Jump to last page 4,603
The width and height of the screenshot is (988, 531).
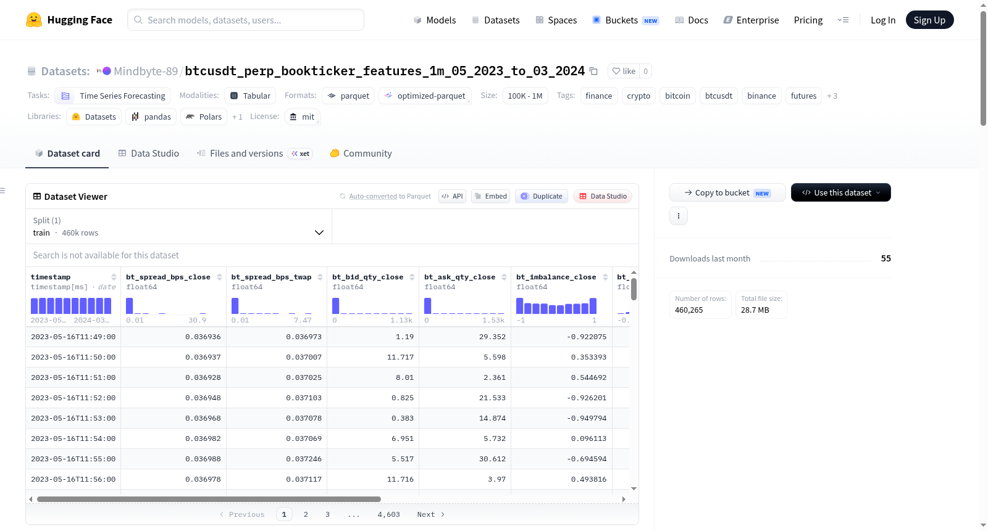tap(389, 514)
